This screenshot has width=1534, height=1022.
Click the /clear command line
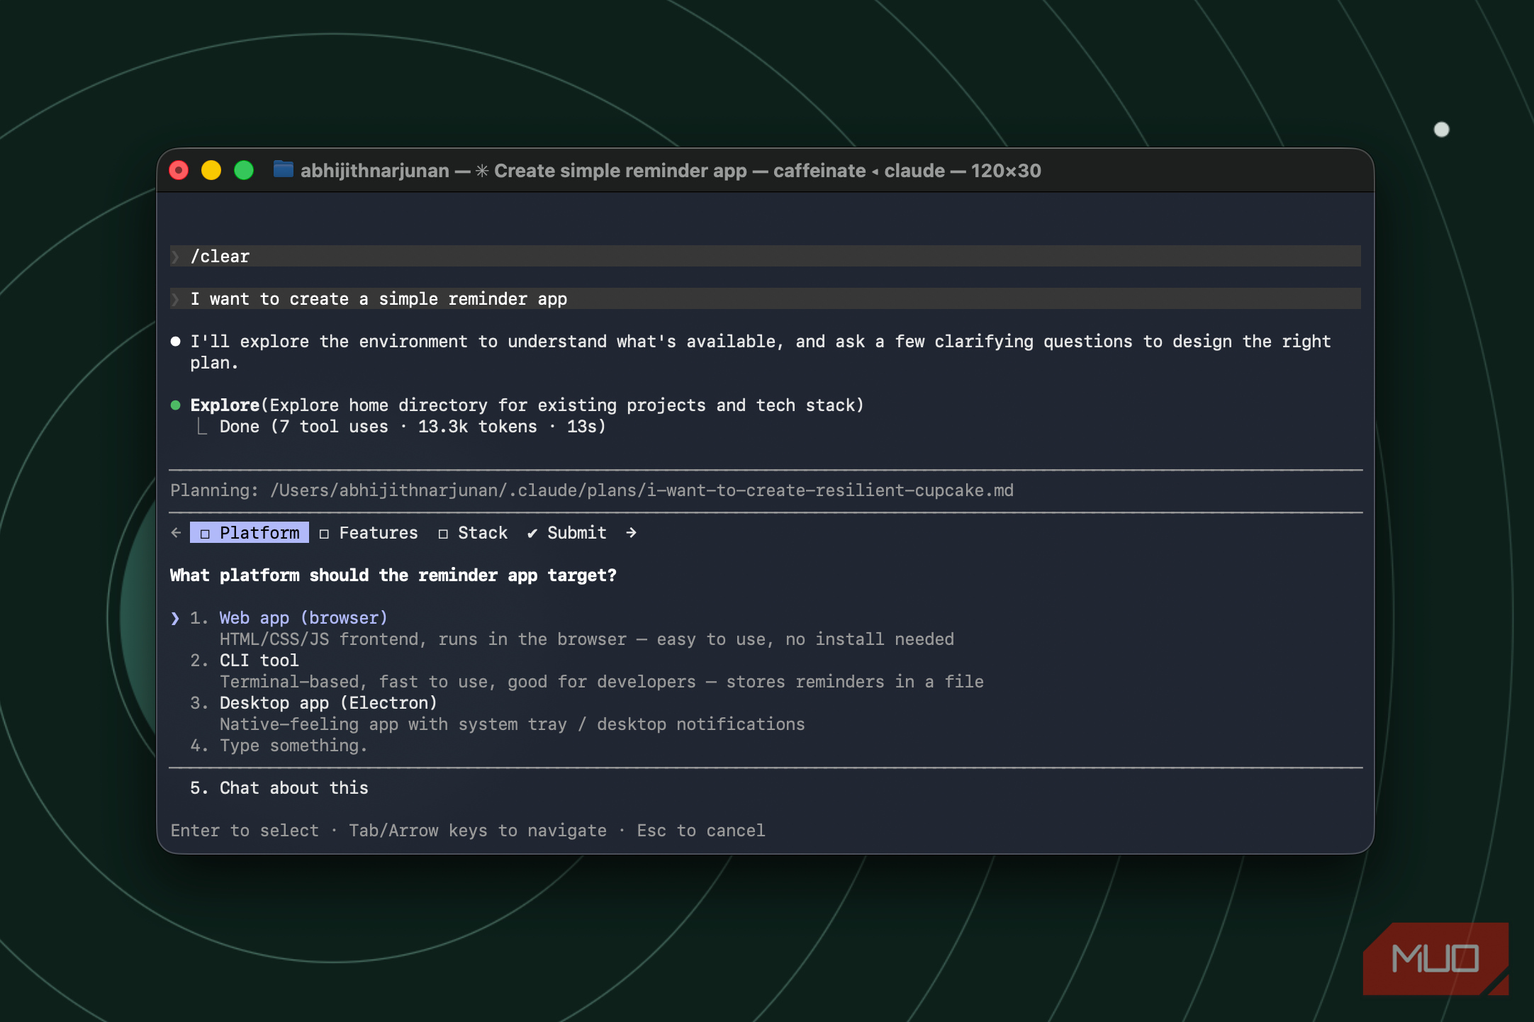tap(766, 256)
